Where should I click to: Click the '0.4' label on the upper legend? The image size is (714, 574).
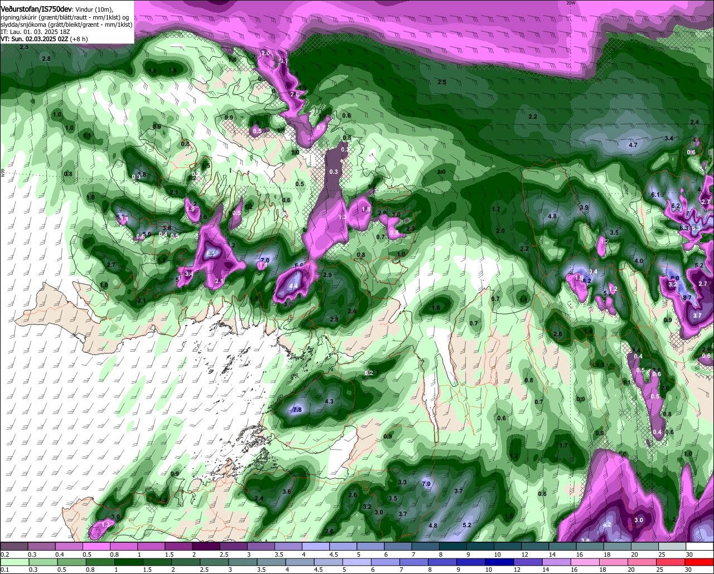(x=59, y=555)
